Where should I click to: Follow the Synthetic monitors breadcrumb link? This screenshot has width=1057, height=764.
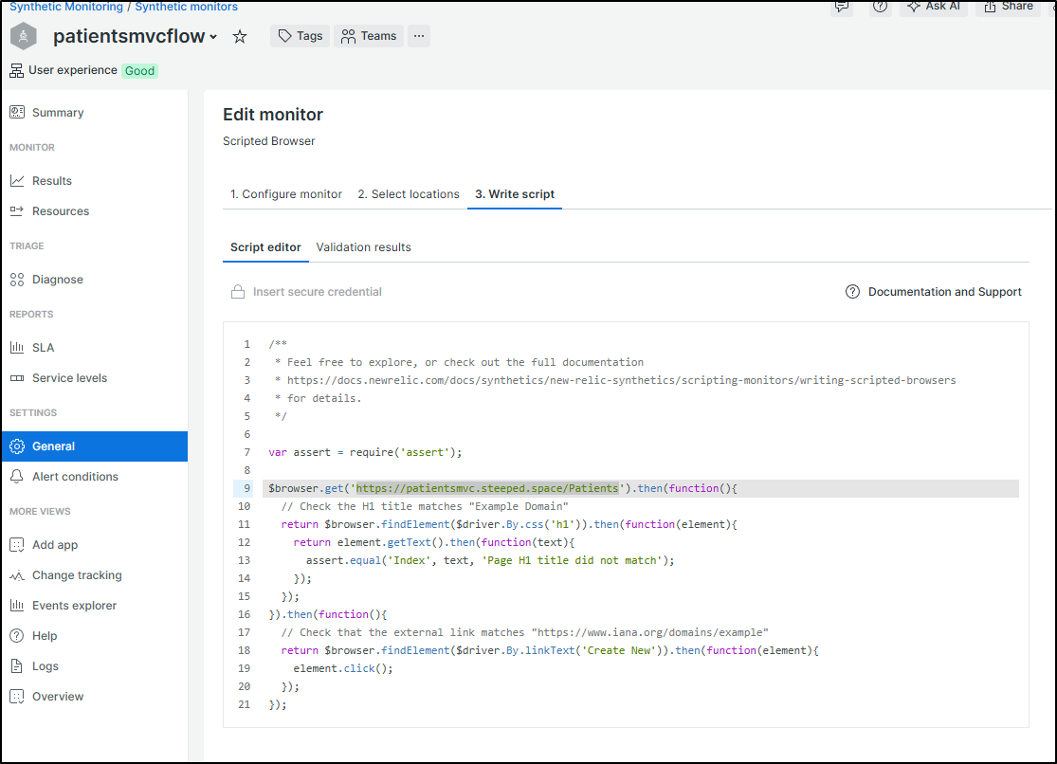click(x=186, y=7)
